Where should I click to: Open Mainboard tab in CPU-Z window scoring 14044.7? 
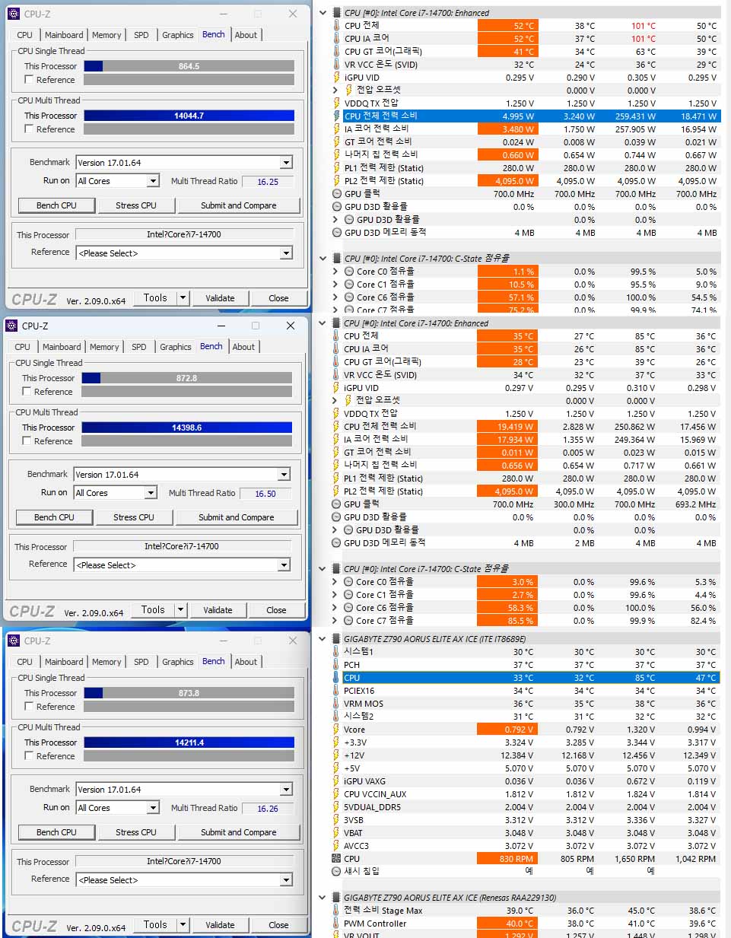click(64, 35)
